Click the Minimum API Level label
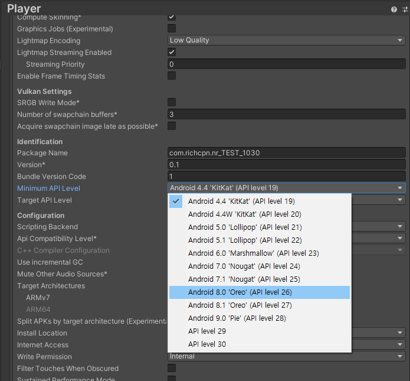Viewport: 410px width, 381px height. (x=48, y=188)
